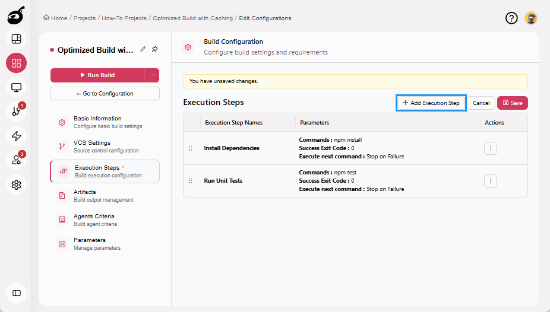Screen dimensions: 550x312
Task: Click Run Unit Tests step name
Action: coord(223,181)
